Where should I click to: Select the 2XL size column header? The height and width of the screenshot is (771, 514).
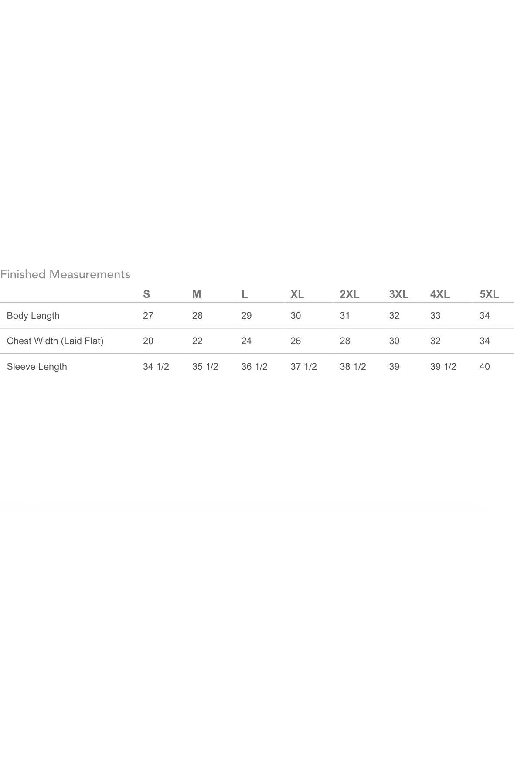click(x=350, y=294)
